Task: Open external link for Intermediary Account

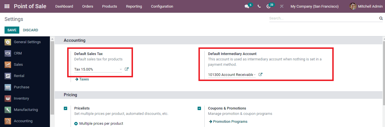Action: (261, 75)
